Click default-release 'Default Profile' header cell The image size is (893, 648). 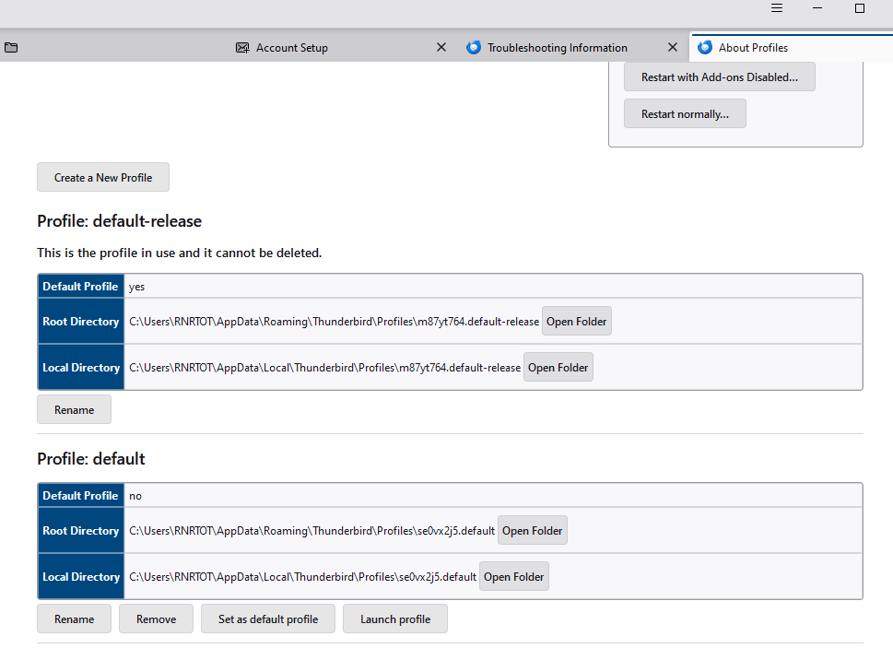click(81, 287)
